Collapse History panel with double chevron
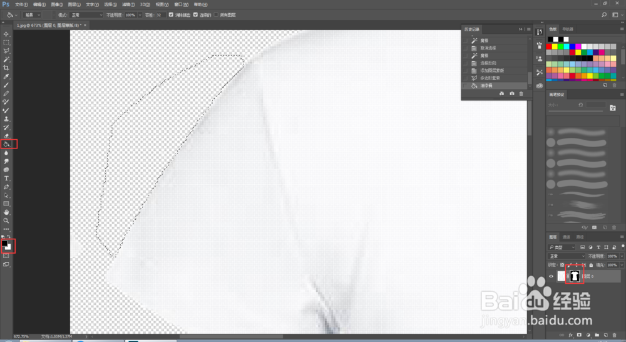The height and width of the screenshot is (342, 626). tap(521, 29)
